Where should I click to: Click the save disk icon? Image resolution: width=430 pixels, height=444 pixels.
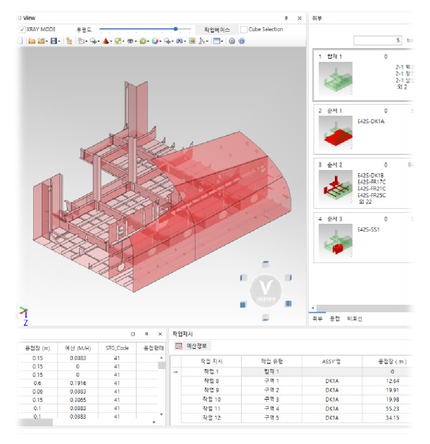(x=53, y=41)
